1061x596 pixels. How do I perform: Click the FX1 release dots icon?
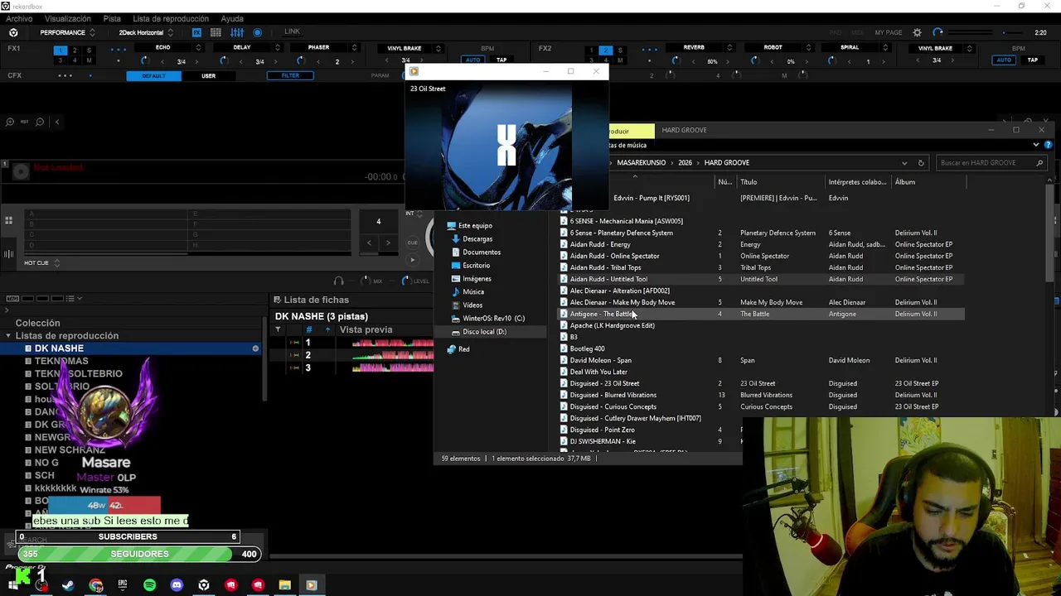119,48
